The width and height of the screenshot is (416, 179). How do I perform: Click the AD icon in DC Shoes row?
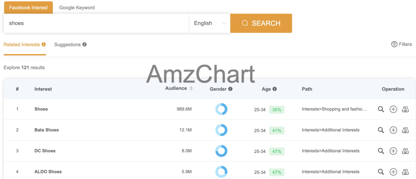(x=405, y=151)
